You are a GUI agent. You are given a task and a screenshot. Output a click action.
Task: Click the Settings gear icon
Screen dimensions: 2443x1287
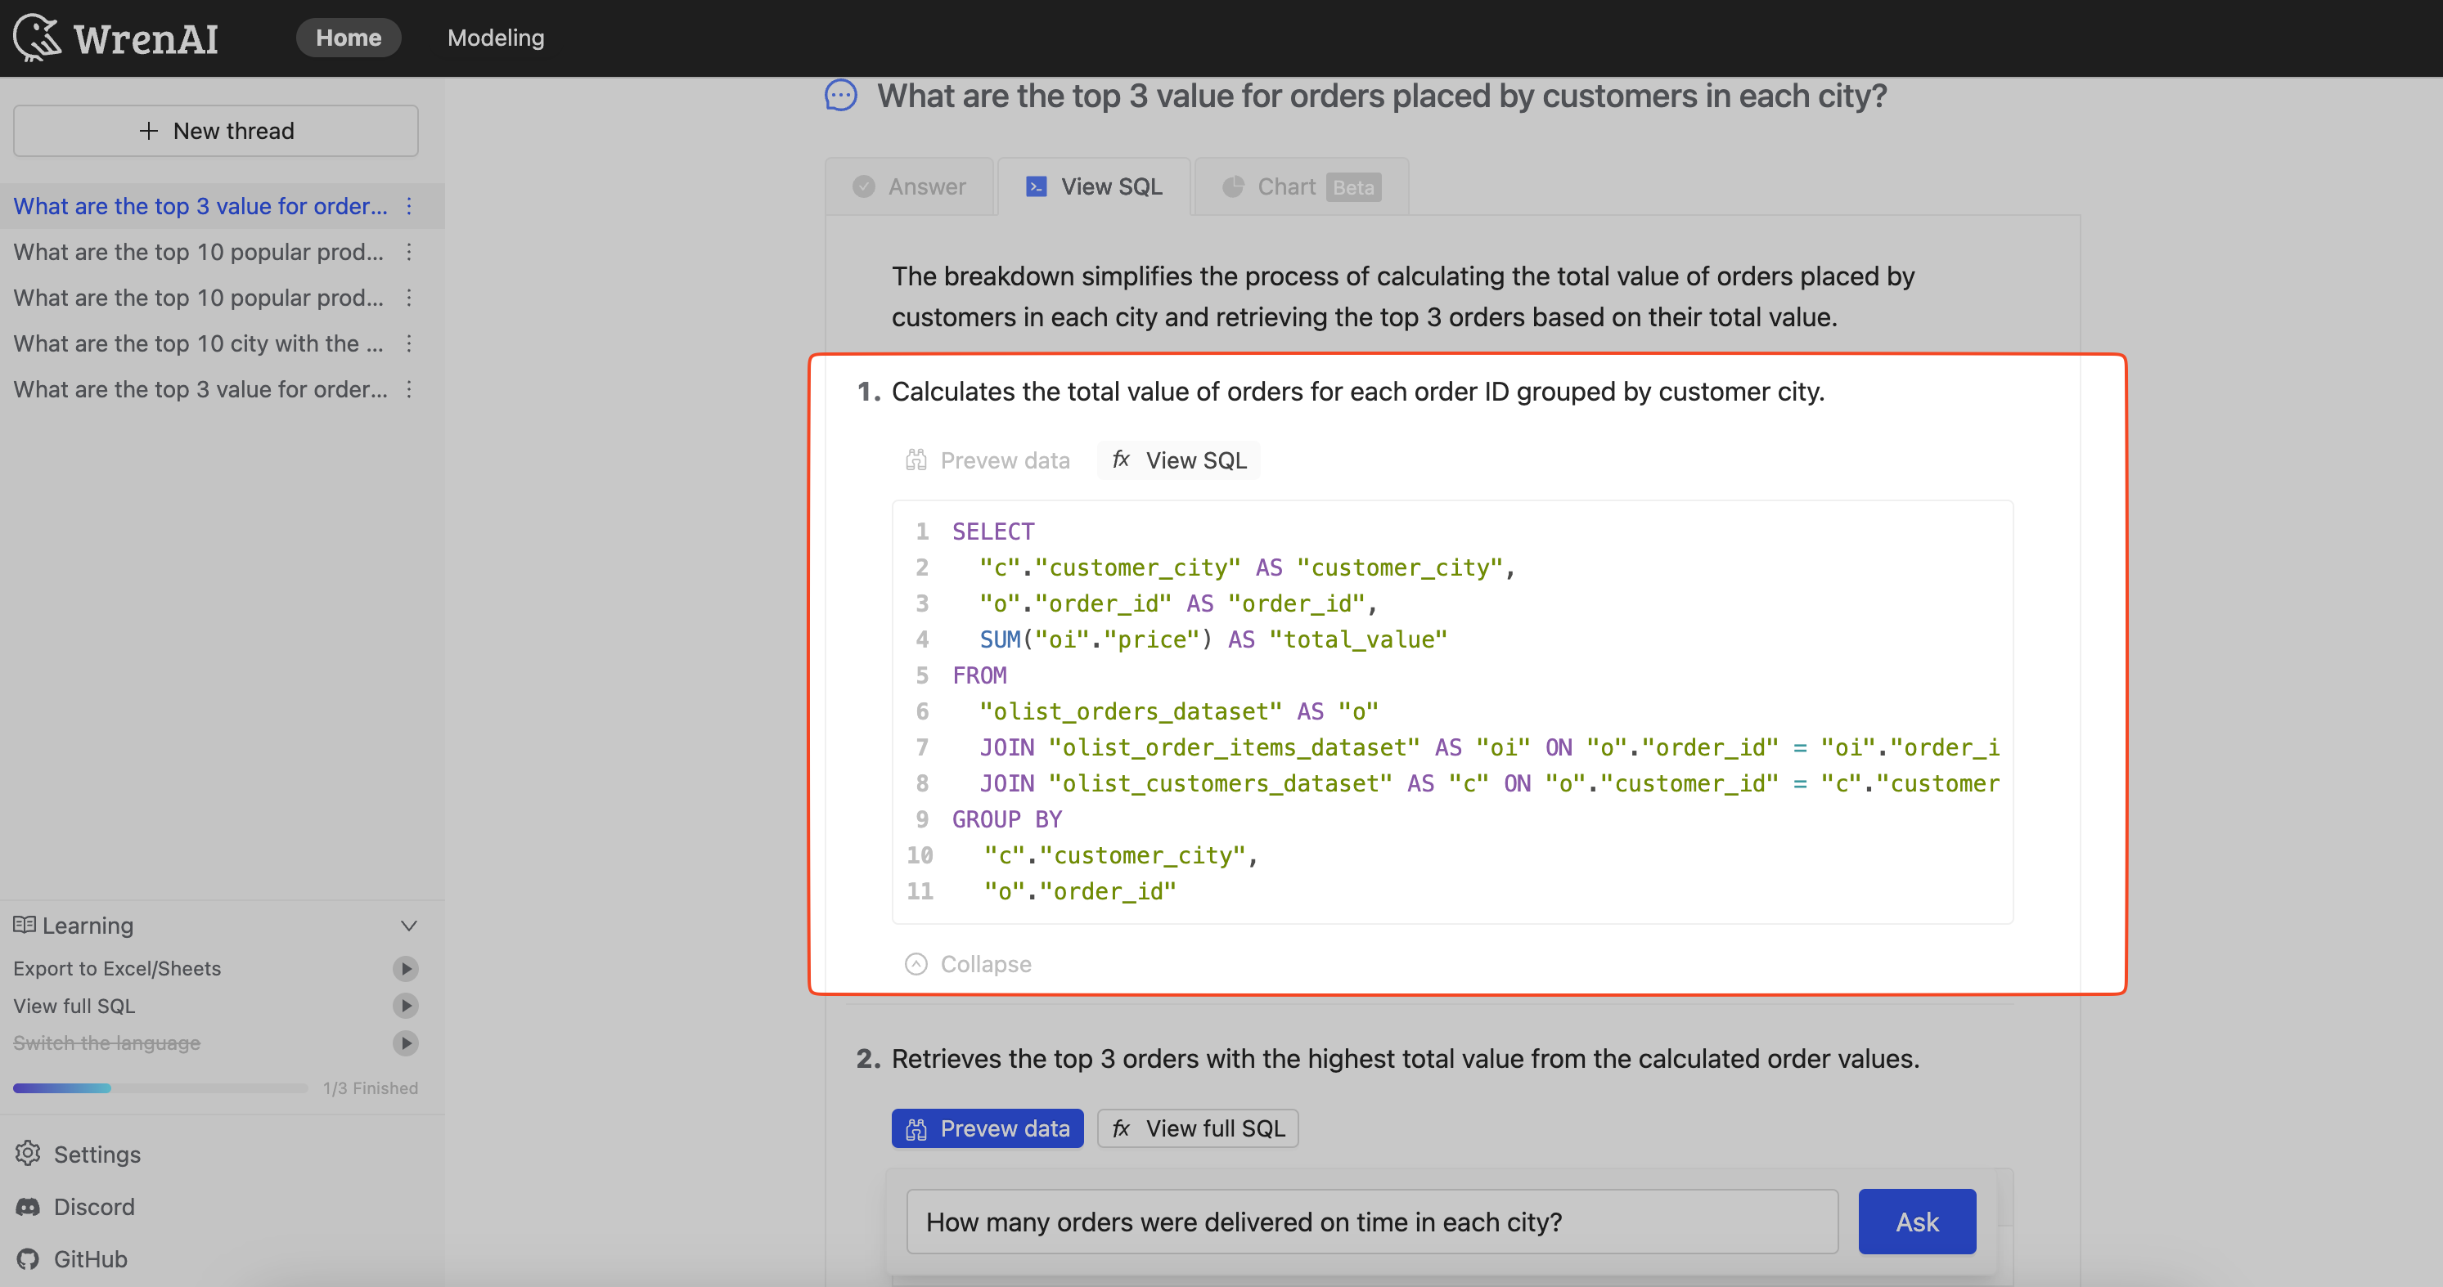click(29, 1154)
